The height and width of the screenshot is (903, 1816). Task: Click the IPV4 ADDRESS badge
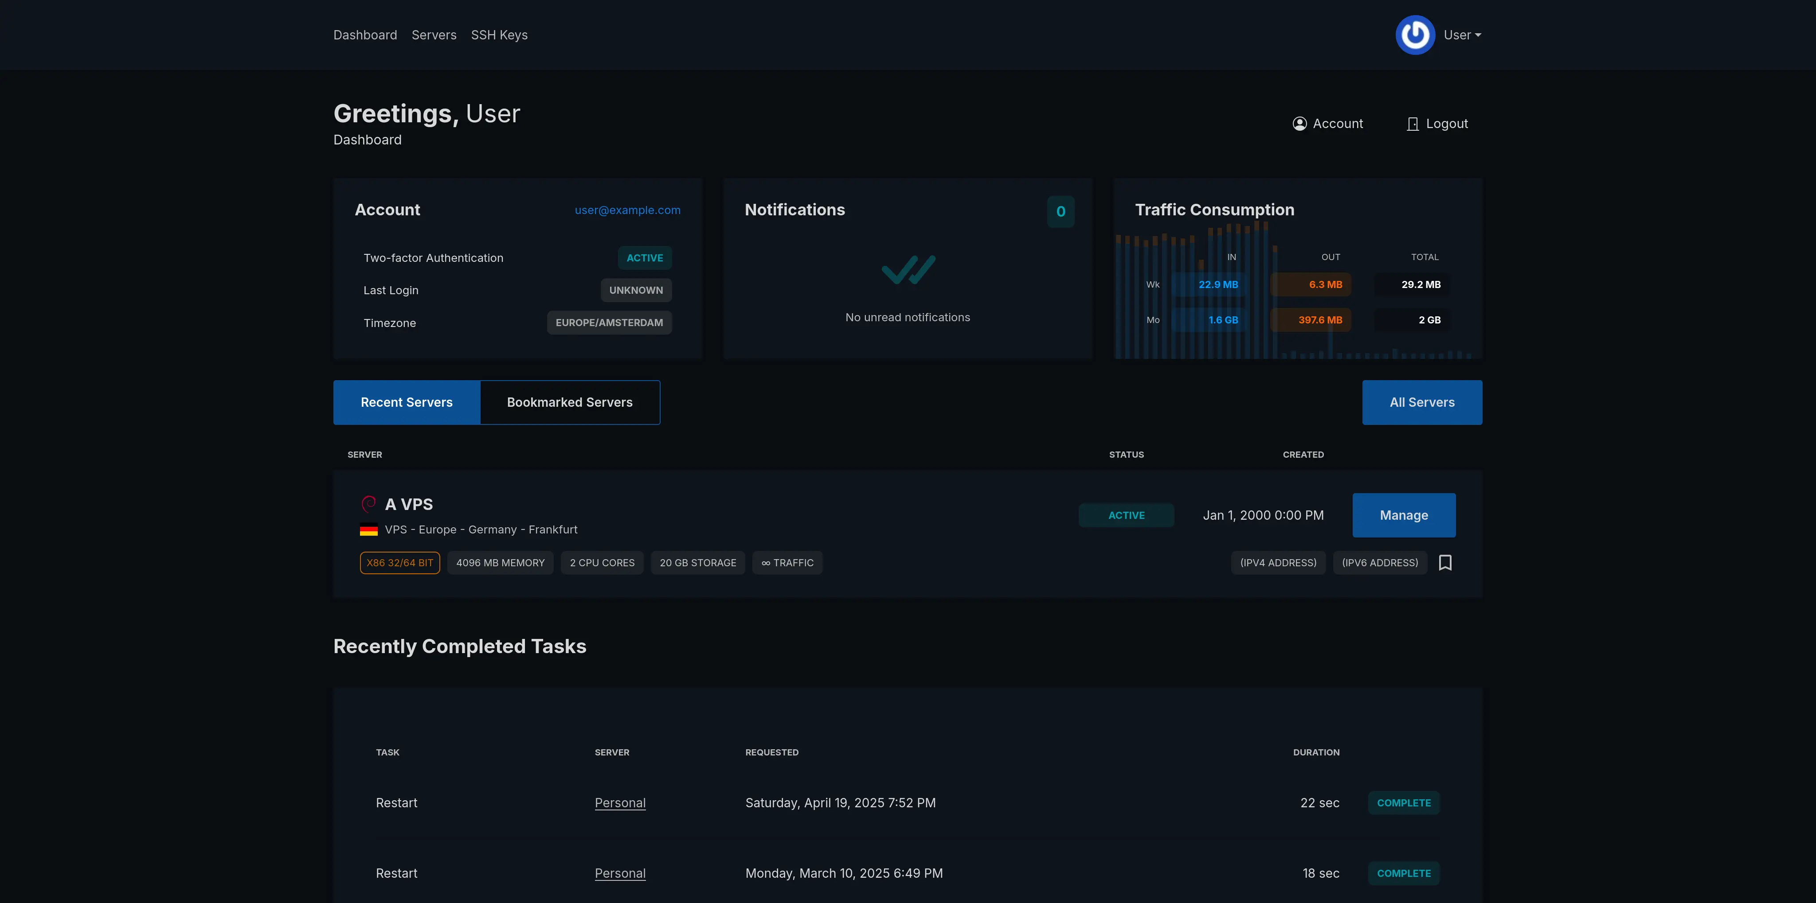tap(1278, 562)
